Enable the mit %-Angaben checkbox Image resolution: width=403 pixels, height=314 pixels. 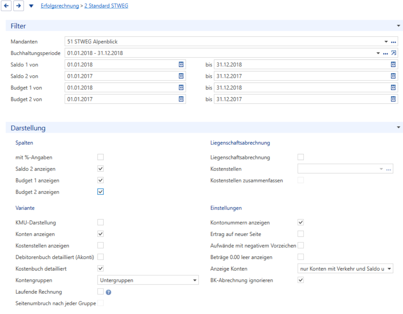100,157
